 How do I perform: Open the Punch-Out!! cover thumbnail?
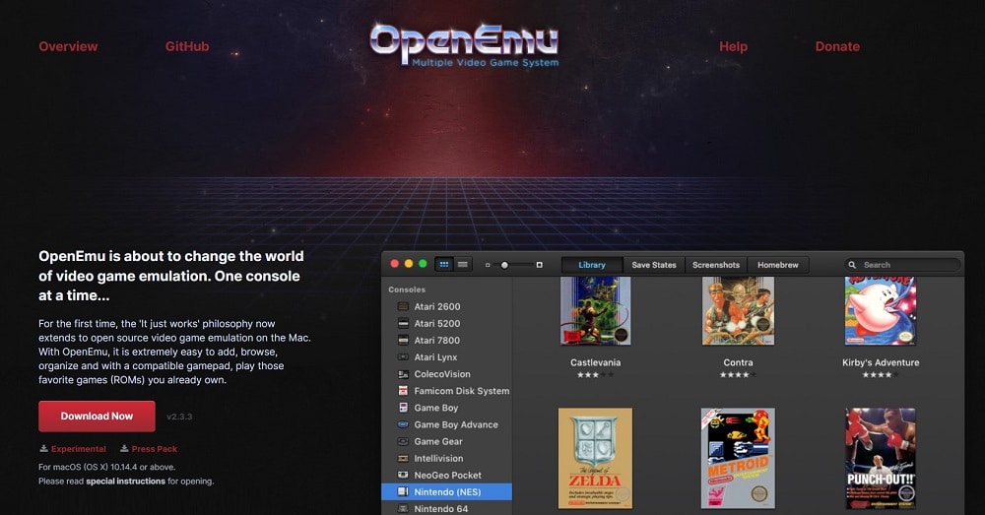(880, 459)
